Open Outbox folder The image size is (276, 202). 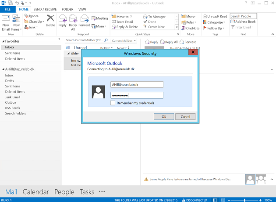click(x=11, y=102)
